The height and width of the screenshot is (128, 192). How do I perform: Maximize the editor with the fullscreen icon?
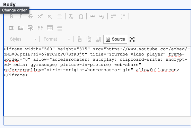pyautogui.click(x=132, y=39)
